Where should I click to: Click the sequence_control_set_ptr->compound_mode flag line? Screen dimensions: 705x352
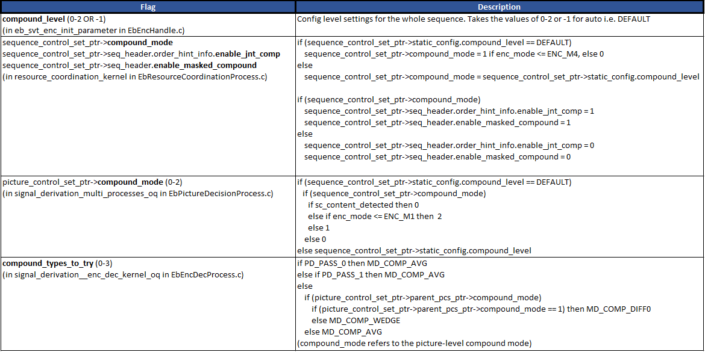[87, 42]
